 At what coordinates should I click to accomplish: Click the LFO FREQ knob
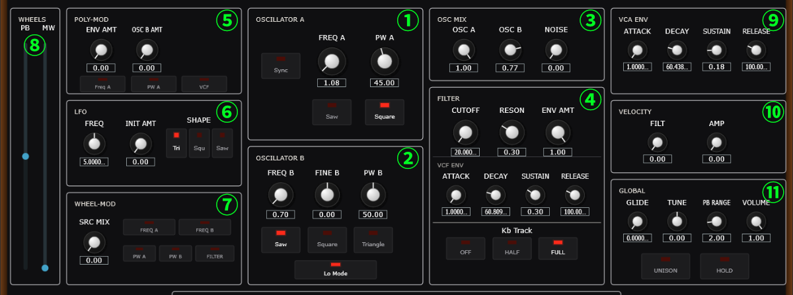pyautogui.click(x=94, y=143)
